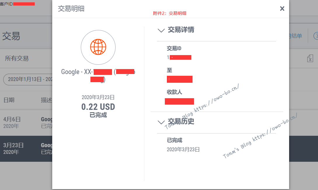Sort by the 日期 column header
This screenshot has height=190, width=318.
(9, 100)
